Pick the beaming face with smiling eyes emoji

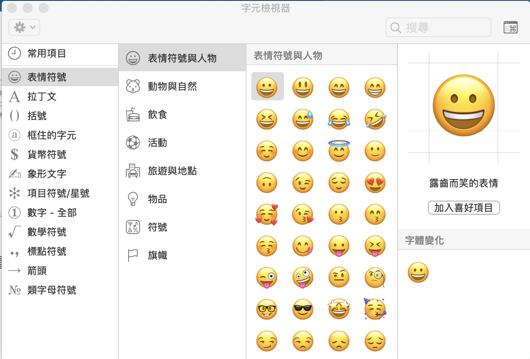(375, 87)
